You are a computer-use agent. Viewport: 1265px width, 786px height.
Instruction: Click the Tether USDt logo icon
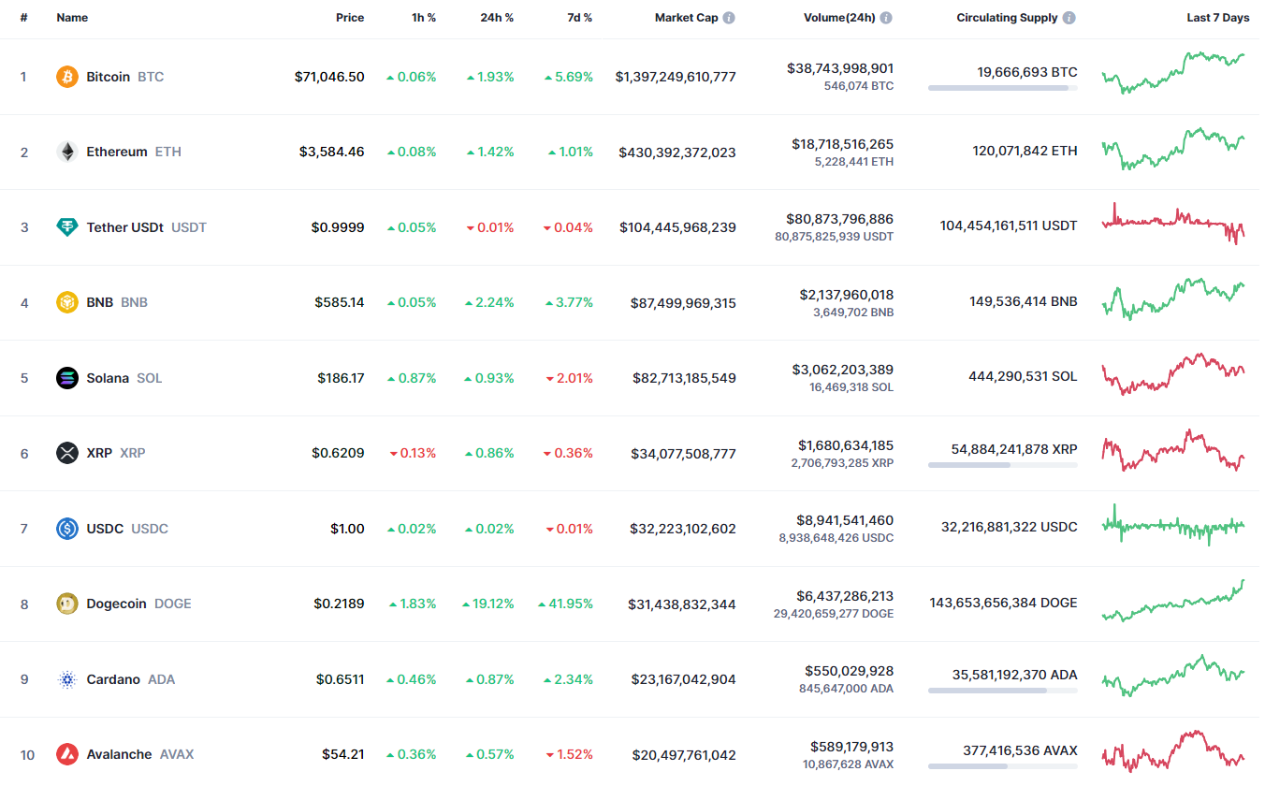coord(66,227)
